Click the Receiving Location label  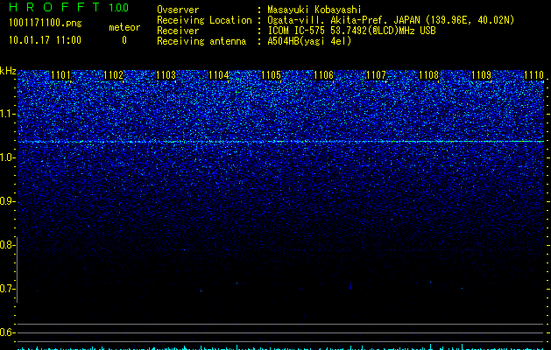click(x=204, y=21)
